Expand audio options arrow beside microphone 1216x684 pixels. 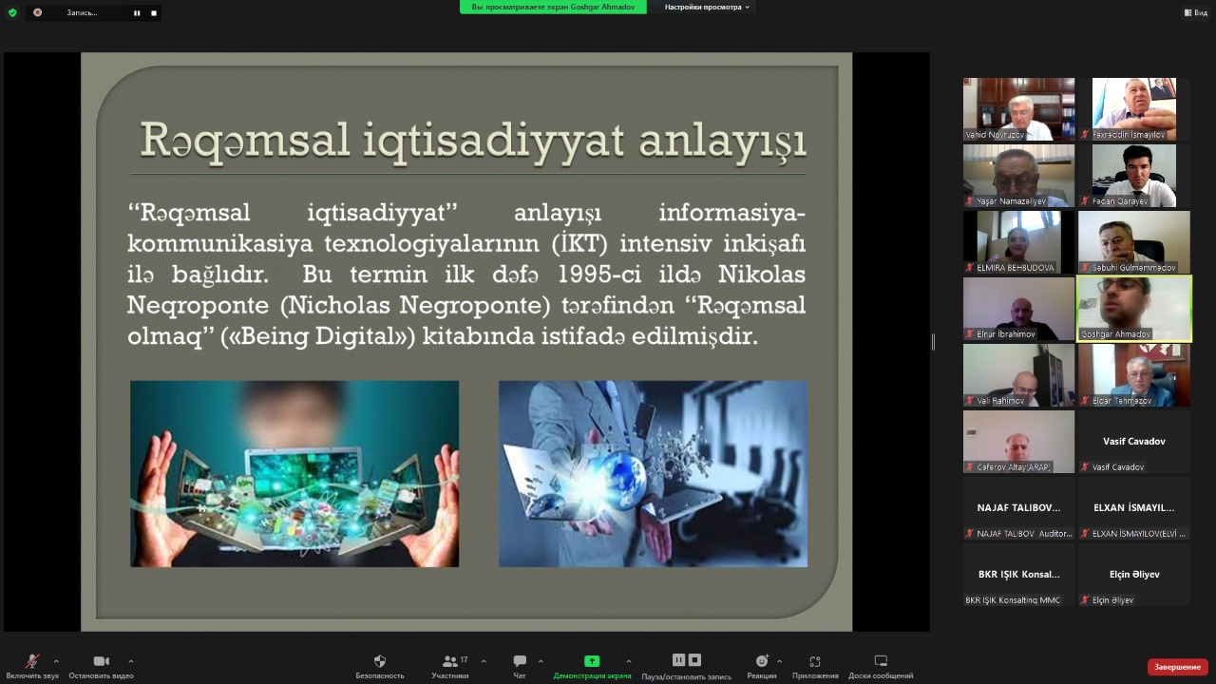[x=56, y=661]
